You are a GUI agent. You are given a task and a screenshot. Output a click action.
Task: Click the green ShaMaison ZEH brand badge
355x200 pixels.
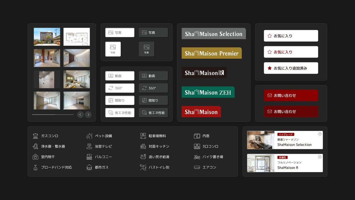click(208, 92)
